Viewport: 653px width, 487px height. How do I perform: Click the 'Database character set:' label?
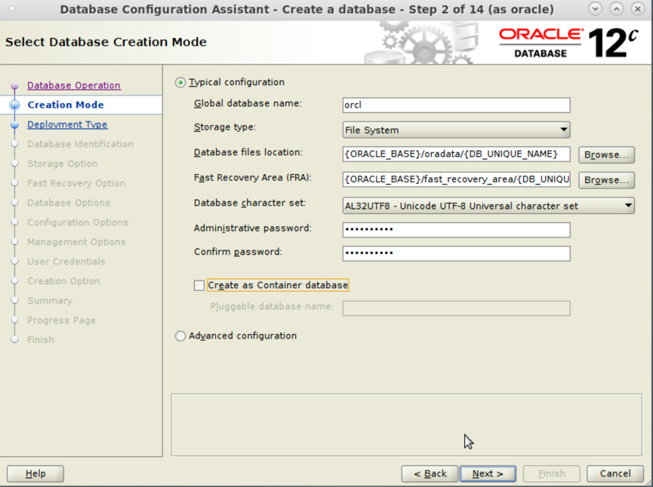[250, 203]
